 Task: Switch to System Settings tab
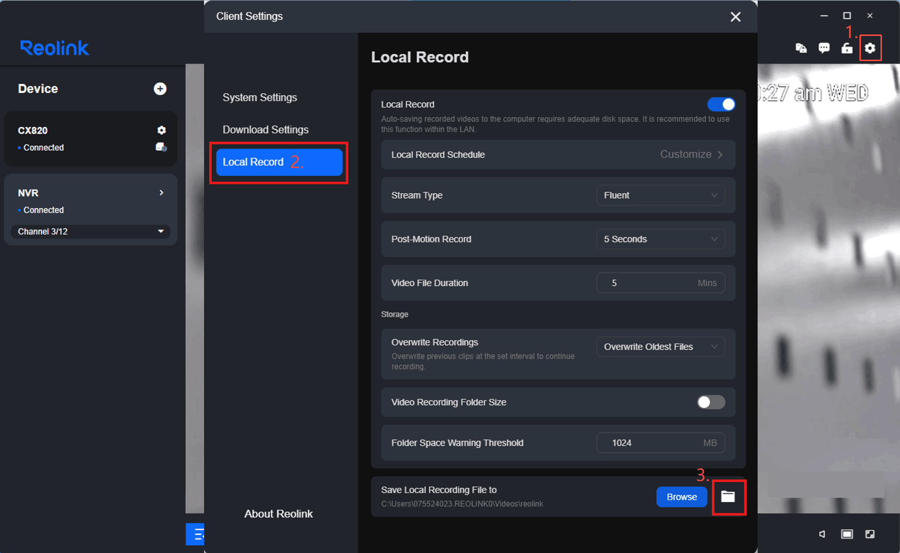(260, 98)
